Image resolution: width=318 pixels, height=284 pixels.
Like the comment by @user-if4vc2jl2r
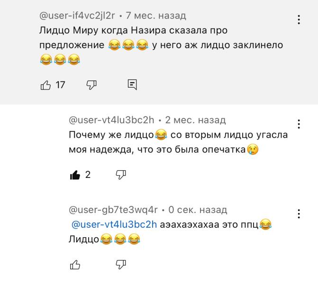point(45,85)
